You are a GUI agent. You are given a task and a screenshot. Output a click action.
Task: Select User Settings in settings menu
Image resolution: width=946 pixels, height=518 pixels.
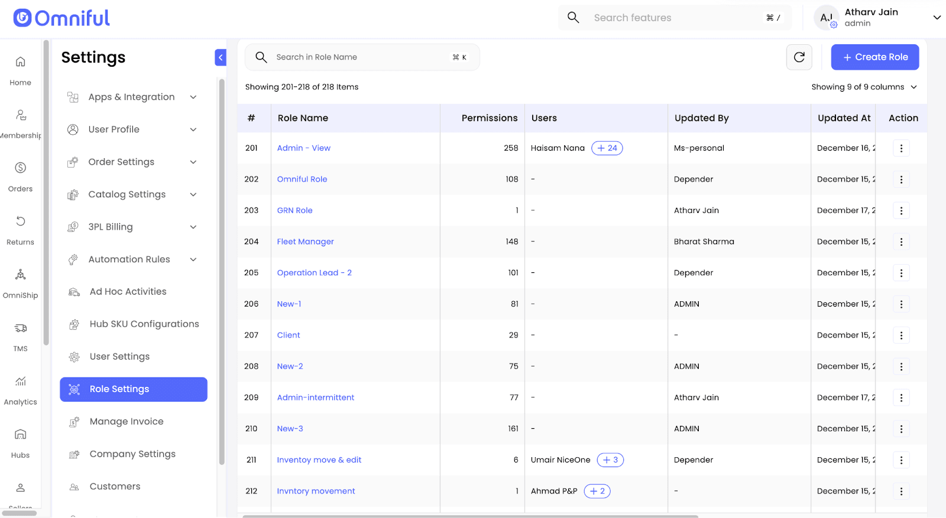tap(119, 356)
